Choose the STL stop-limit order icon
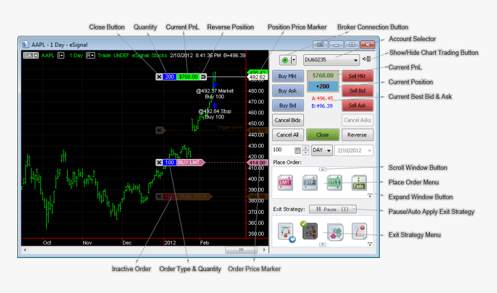The width and height of the screenshot is (497, 293). click(334, 183)
